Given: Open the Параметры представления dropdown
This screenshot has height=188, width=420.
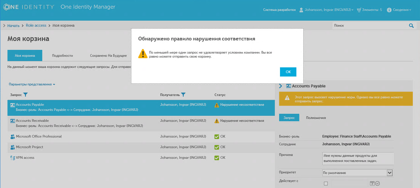Looking at the screenshot, I should point(32,84).
